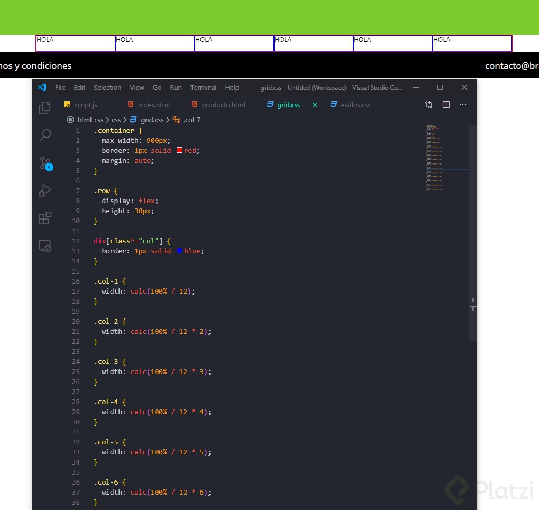Open the Remote Explorer view
The height and width of the screenshot is (510, 539).
(x=44, y=245)
